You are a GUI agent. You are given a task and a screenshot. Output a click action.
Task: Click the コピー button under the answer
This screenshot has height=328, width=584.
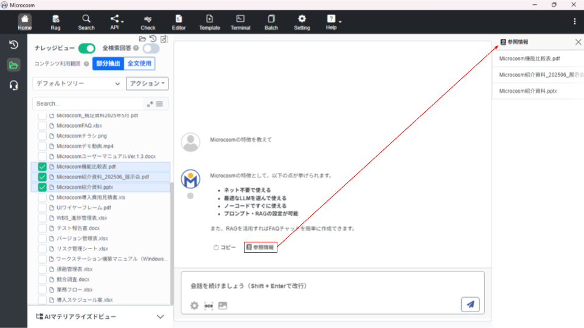pos(224,247)
